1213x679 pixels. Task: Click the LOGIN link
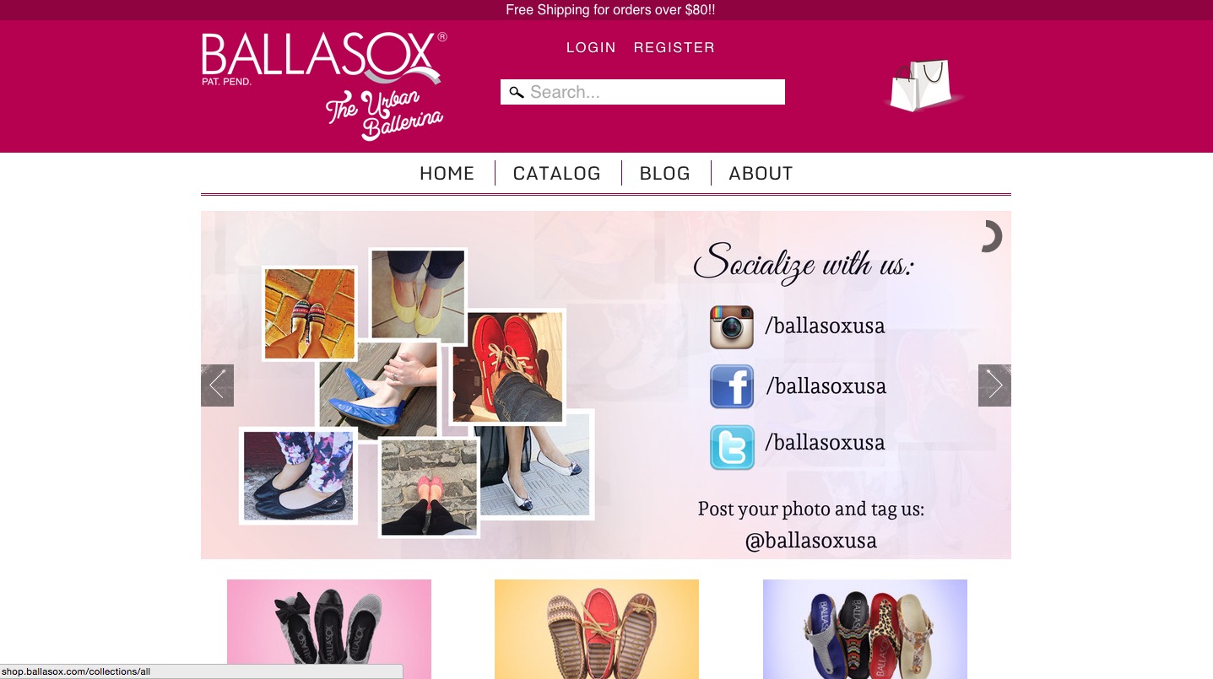click(591, 47)
